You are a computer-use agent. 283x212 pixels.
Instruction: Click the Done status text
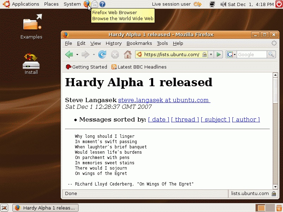click(71, 193)
